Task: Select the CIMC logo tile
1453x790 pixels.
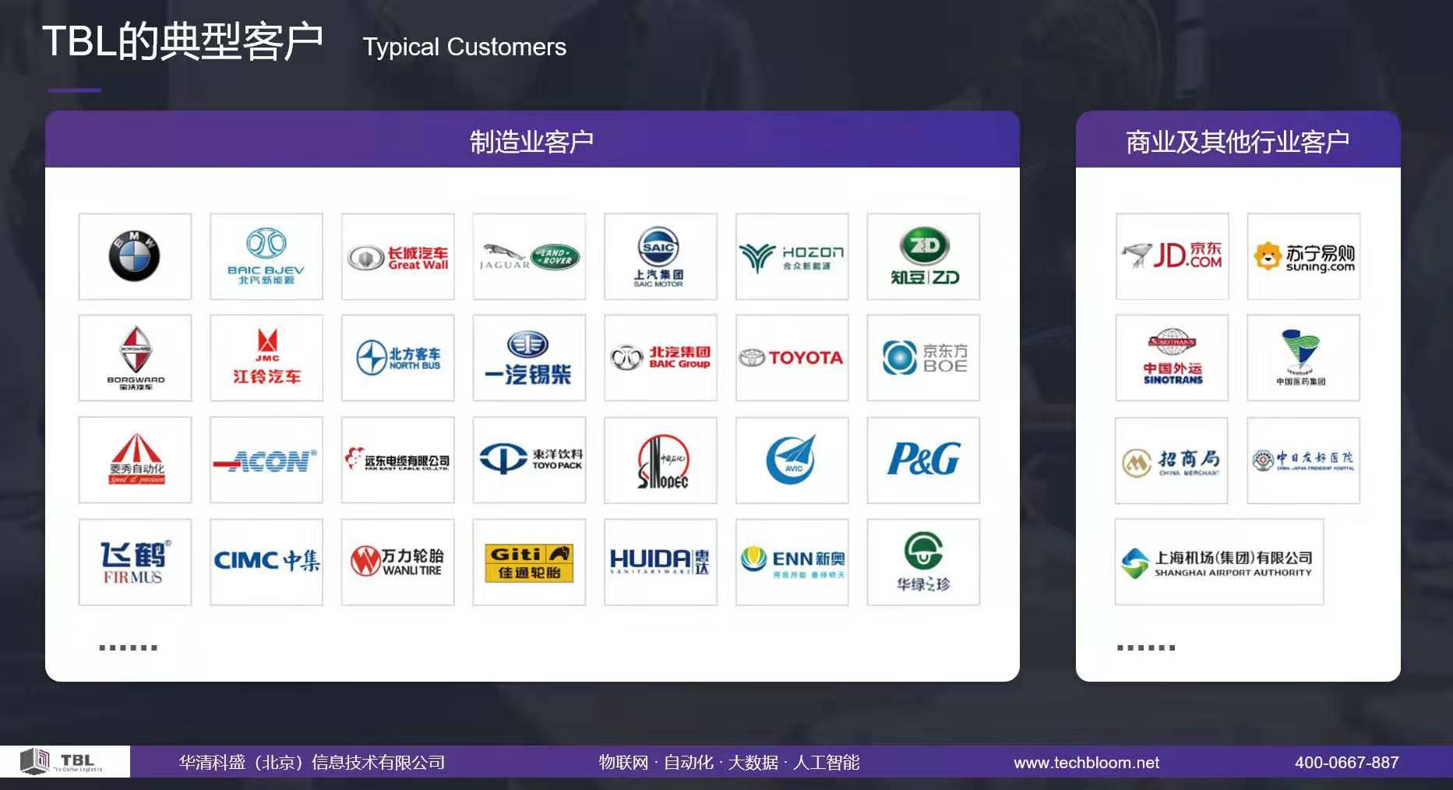Action: 266,562
